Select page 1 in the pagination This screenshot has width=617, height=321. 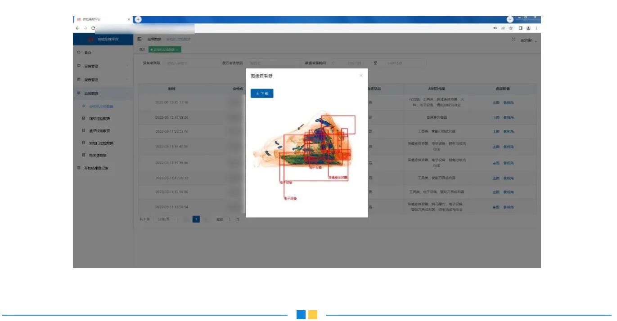click(196, 219)
